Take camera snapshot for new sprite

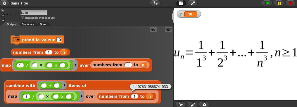(205, 104)
